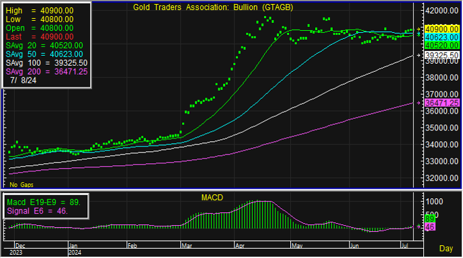463x258 pixels.
Task: Select the Signal E6 legend line
Action: [37, 211]
